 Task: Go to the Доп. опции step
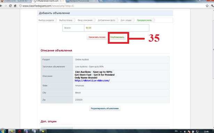click(126, 20)
